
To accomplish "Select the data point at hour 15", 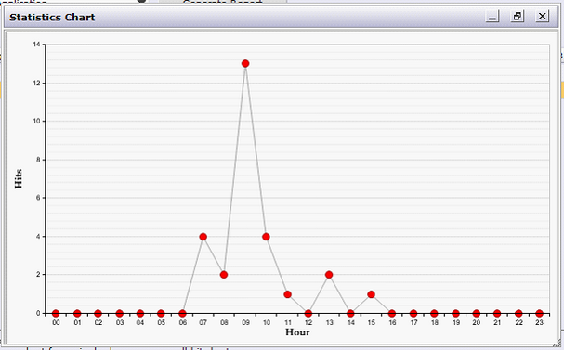I will click(372, 294).
